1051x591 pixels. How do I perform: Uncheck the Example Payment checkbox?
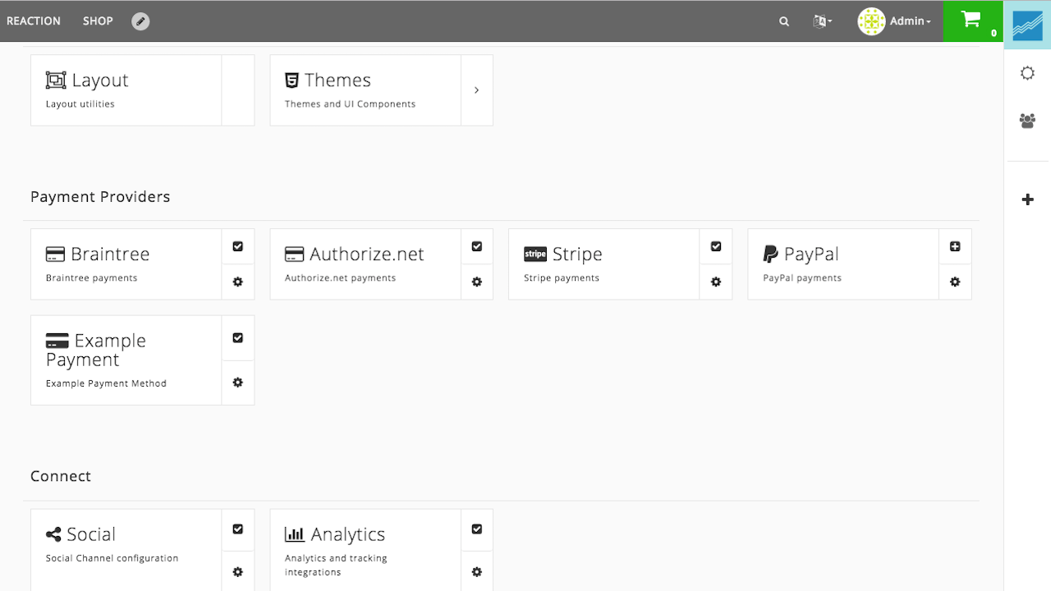pyautogui.click(x=238, y=337)
